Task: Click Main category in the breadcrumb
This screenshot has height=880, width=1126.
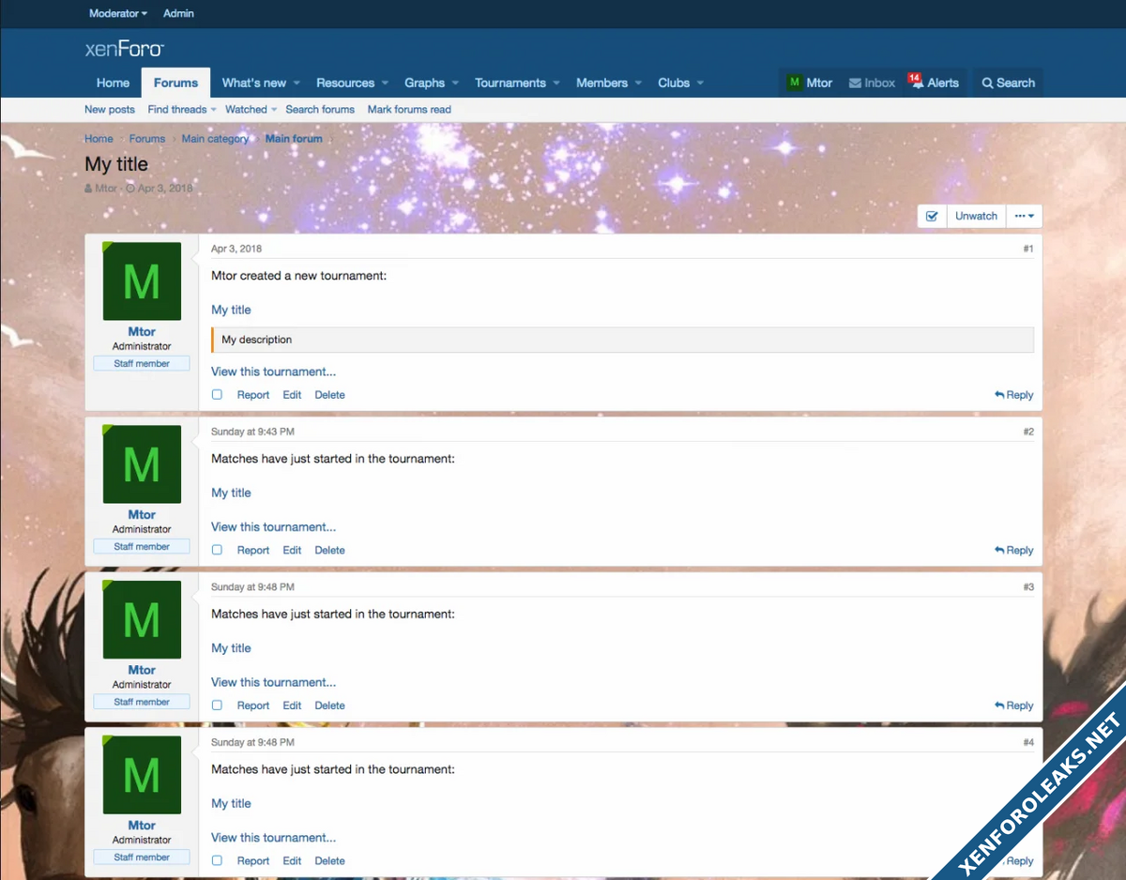Action: pos(215,139)
